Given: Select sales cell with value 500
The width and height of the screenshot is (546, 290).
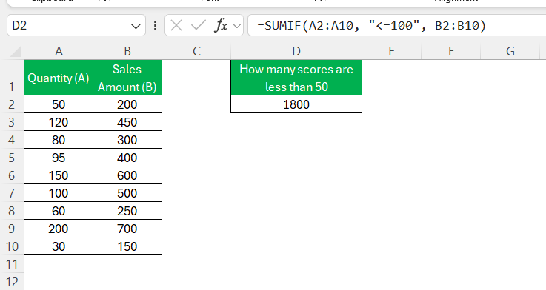Looking at the screenshot, I should click(127, 192).
